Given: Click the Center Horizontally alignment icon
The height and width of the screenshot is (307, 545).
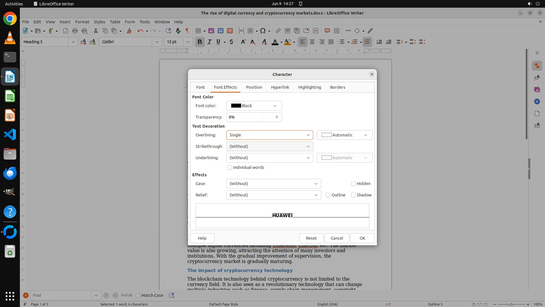Looking at the screenshot, I should coord(312,42).
